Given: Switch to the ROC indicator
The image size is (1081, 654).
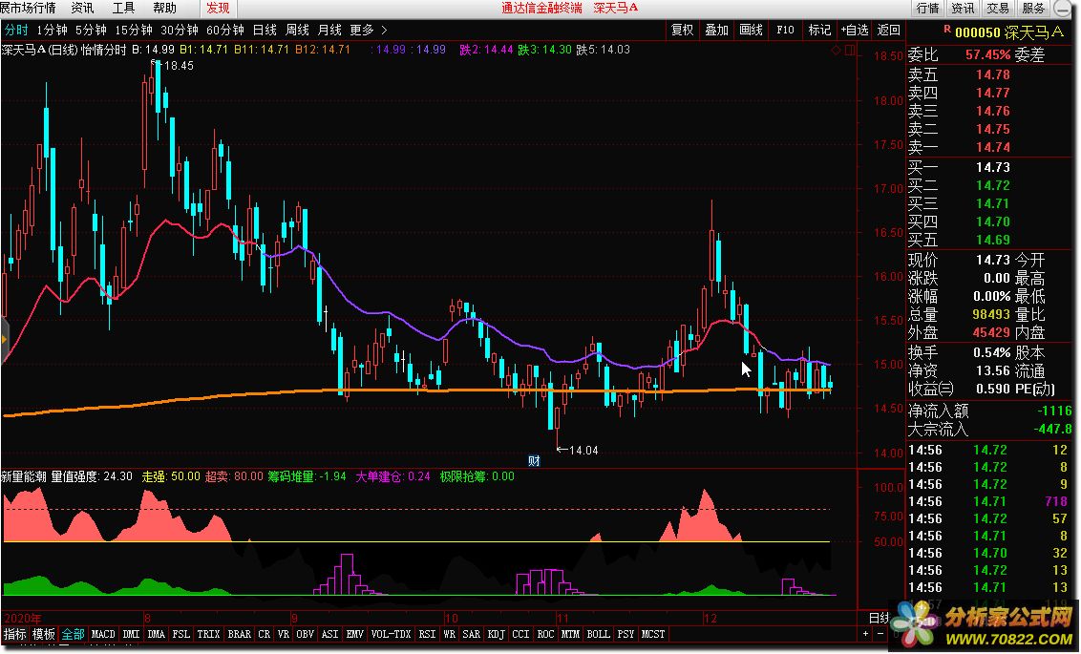Looking at the screenshot, I should (x=545, y=634).
